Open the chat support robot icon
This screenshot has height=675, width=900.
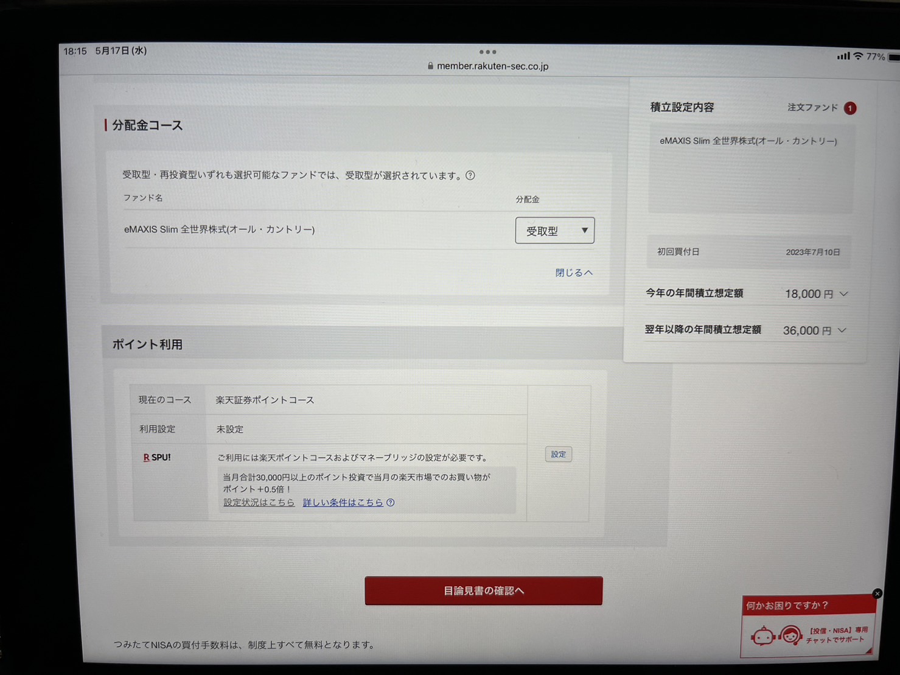click(x=762, y=636)
